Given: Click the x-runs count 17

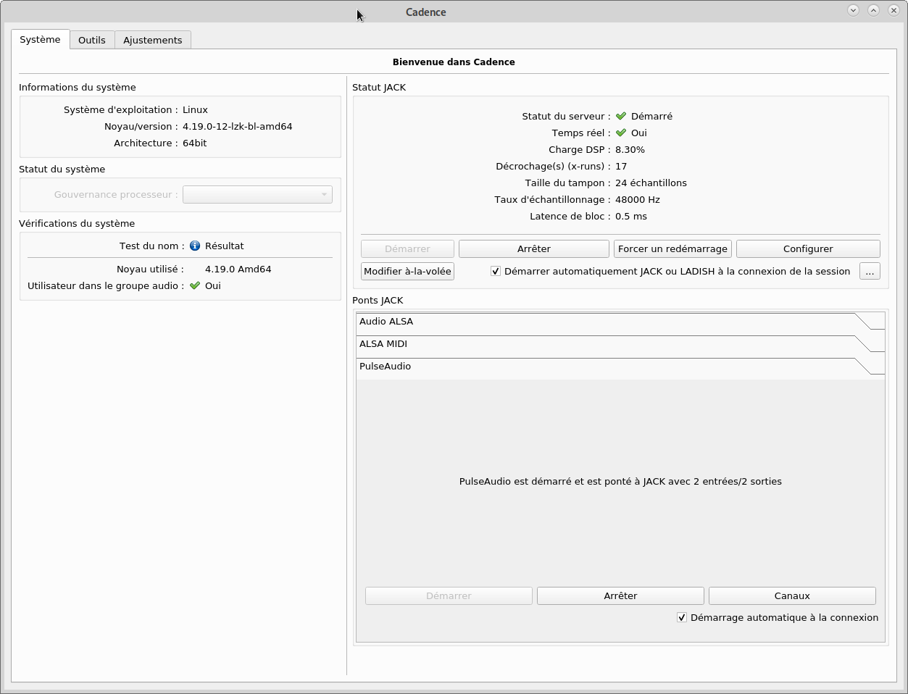Looking at the screenshot, I should (621, 166).
